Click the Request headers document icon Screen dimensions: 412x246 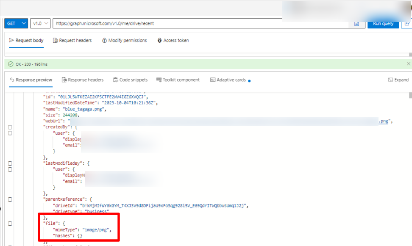[x=55, y=40]
